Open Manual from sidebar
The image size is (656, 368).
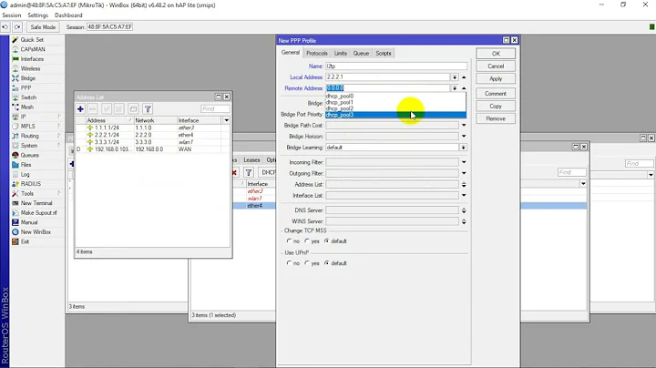pos(29,222)
